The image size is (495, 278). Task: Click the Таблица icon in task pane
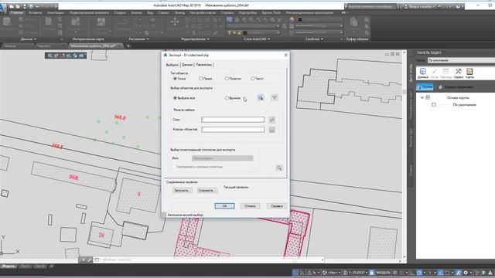(445, 73)
